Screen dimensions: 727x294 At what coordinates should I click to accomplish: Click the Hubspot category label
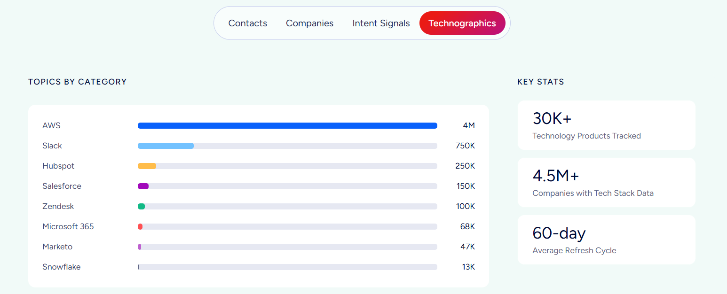(x=58, y=166)
